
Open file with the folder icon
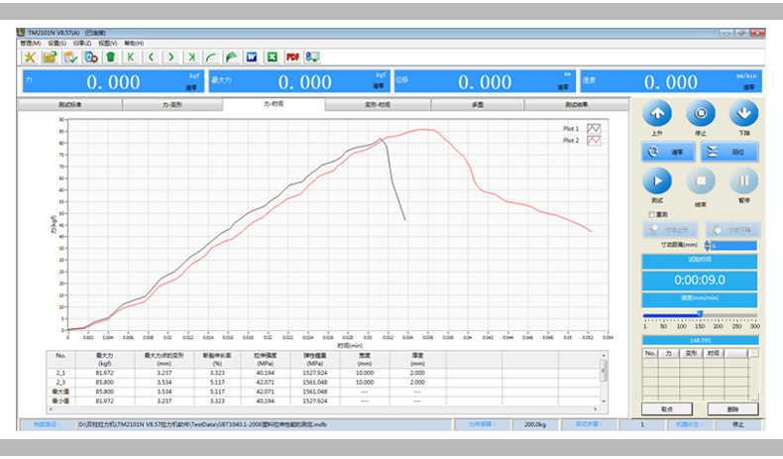click(x=50, y=57)
